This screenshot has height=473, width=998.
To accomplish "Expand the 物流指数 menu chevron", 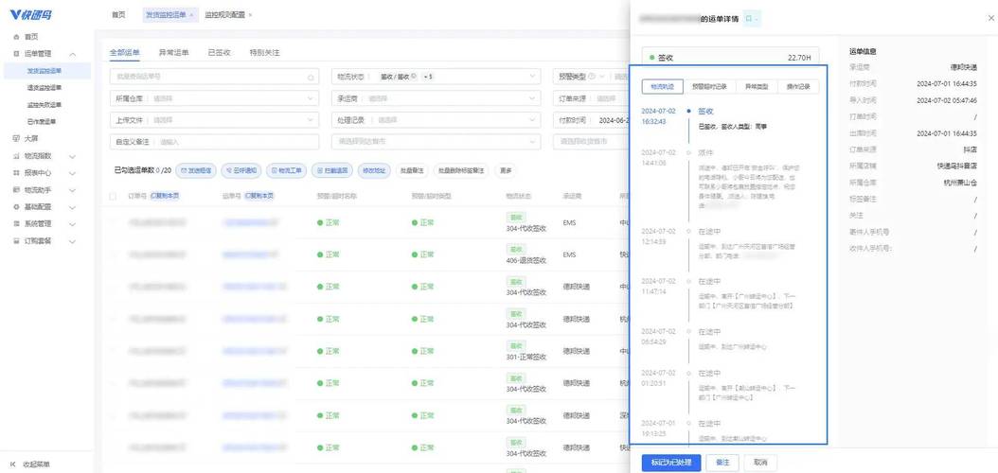I will 73,156.
